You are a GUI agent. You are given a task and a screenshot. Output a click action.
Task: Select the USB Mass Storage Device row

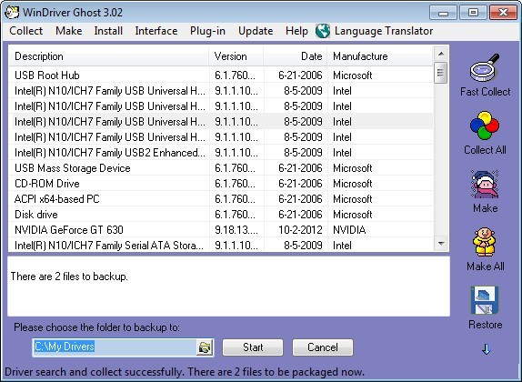pos(221,168)
